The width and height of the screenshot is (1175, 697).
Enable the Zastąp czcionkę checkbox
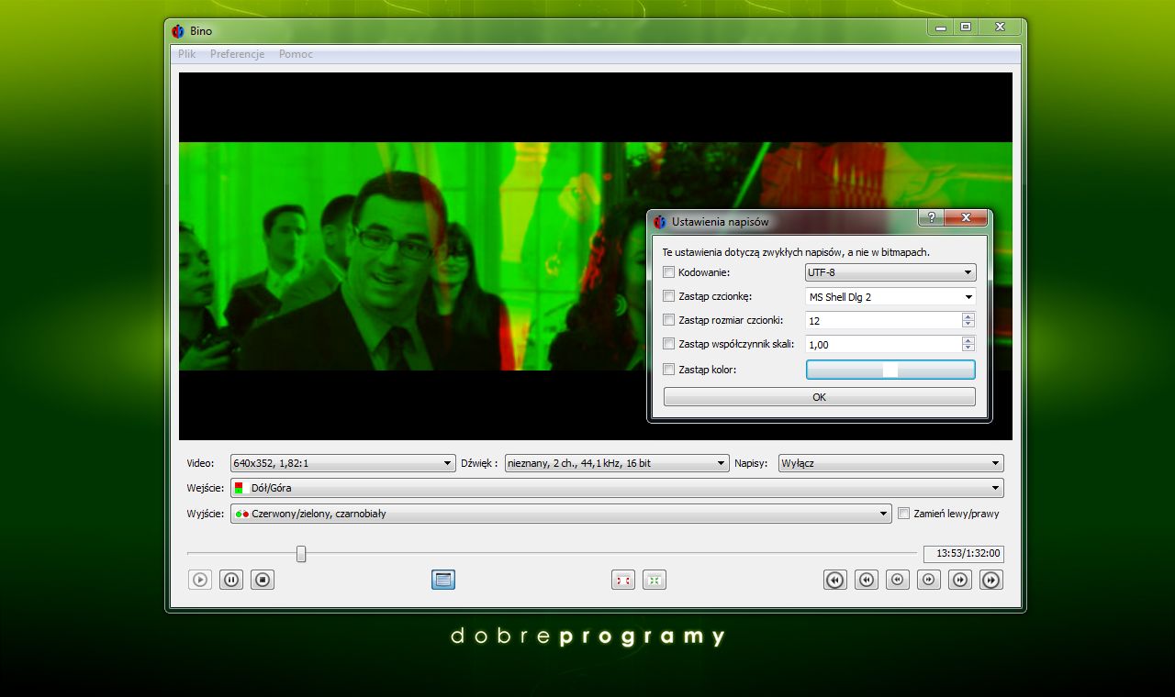click(669, 296)
